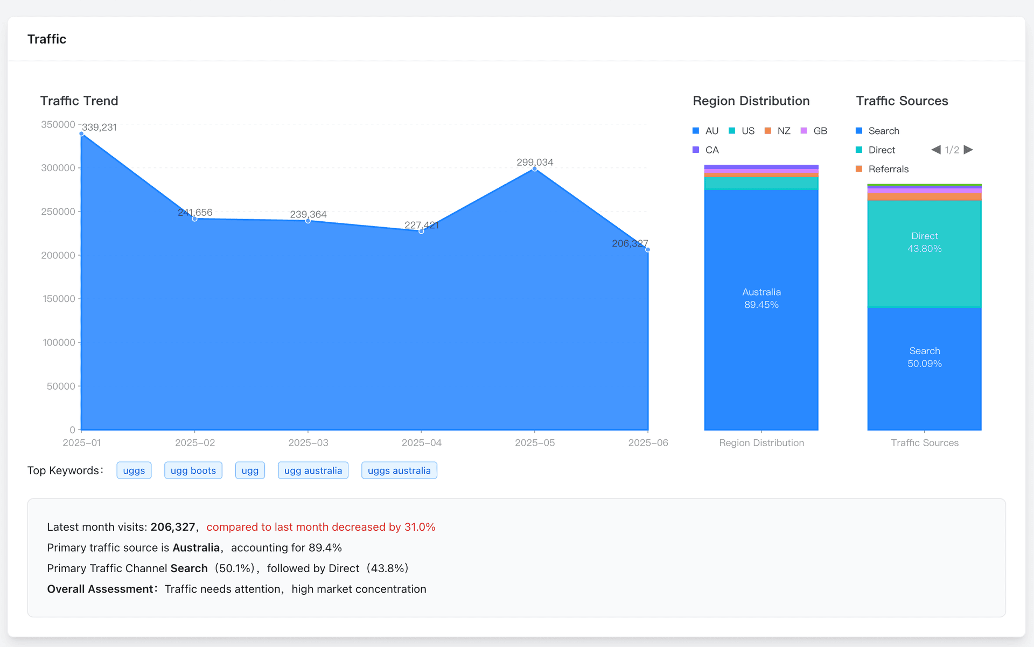Click the US teal segment in Region bar

click(761, 184)
